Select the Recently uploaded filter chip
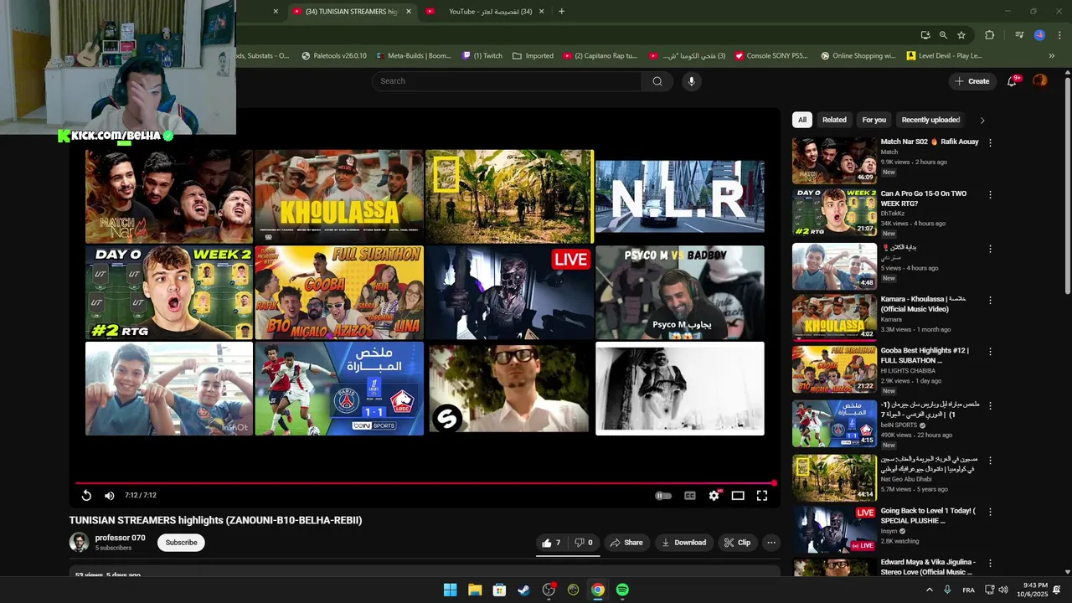 tap(930, 120)
